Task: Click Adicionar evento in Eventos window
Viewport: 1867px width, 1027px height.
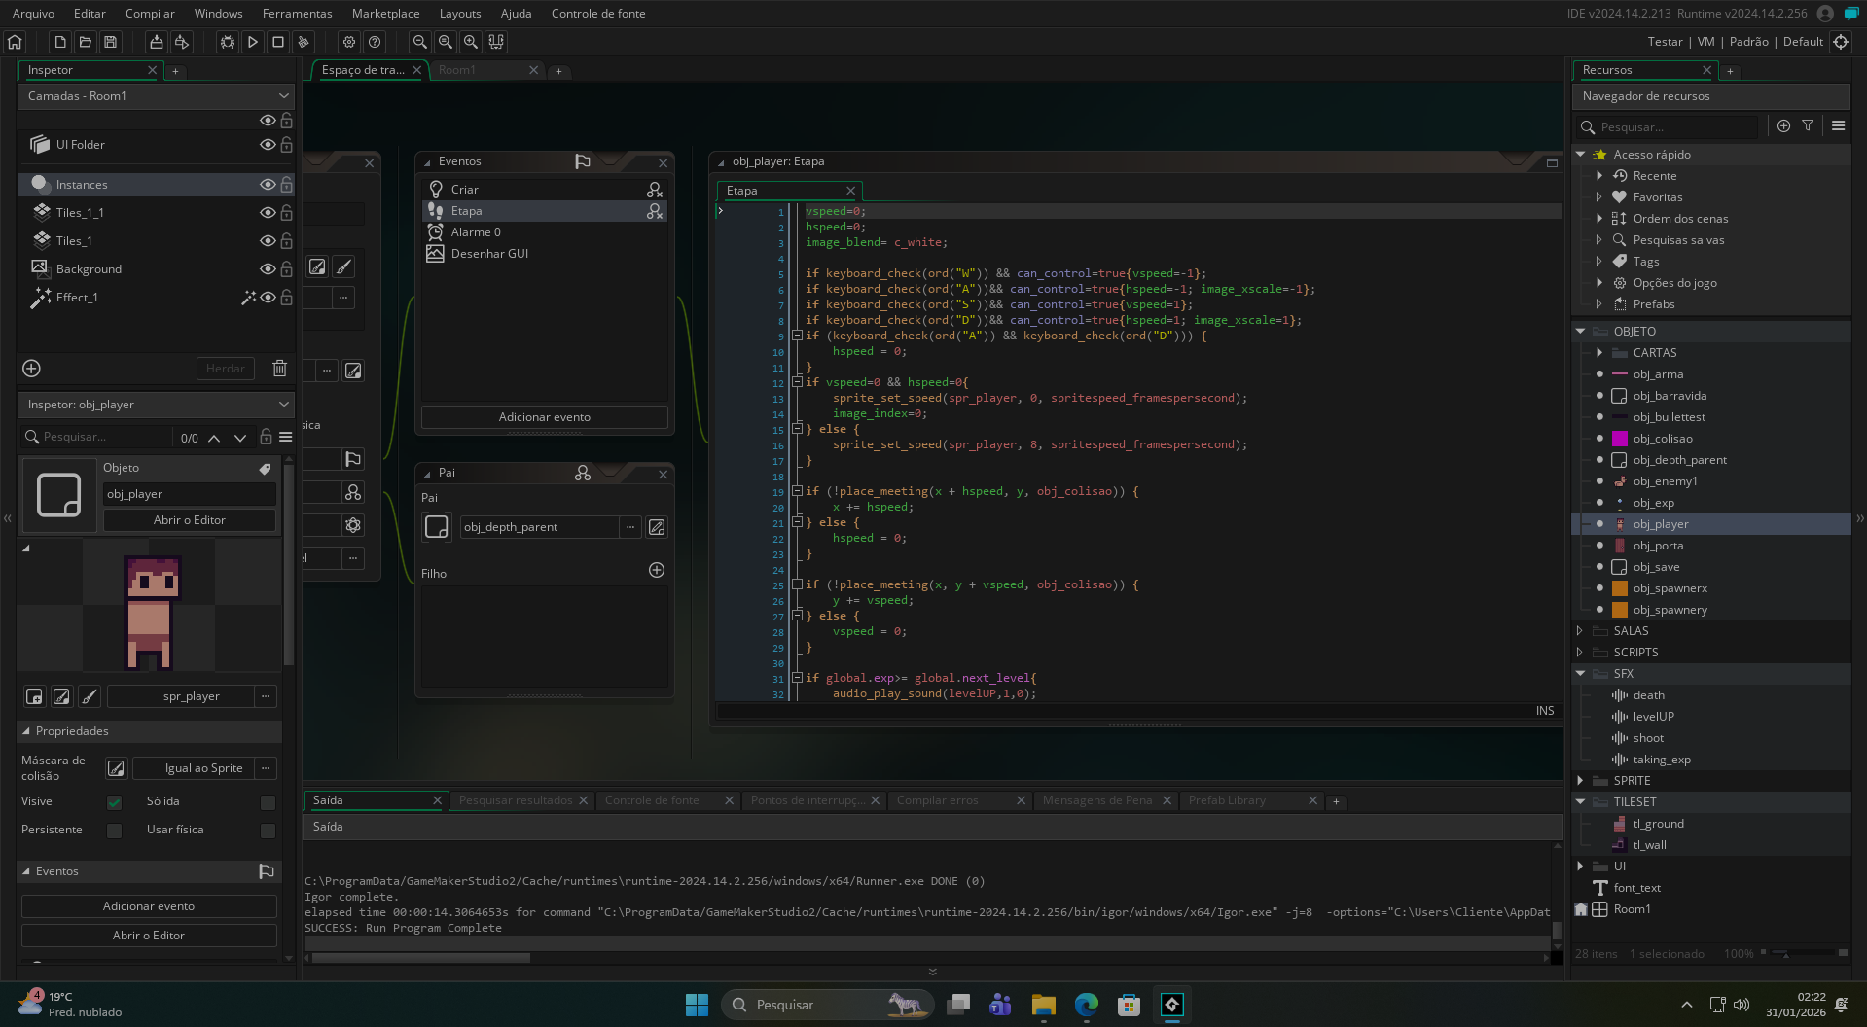Action: [x=544, y=417]
